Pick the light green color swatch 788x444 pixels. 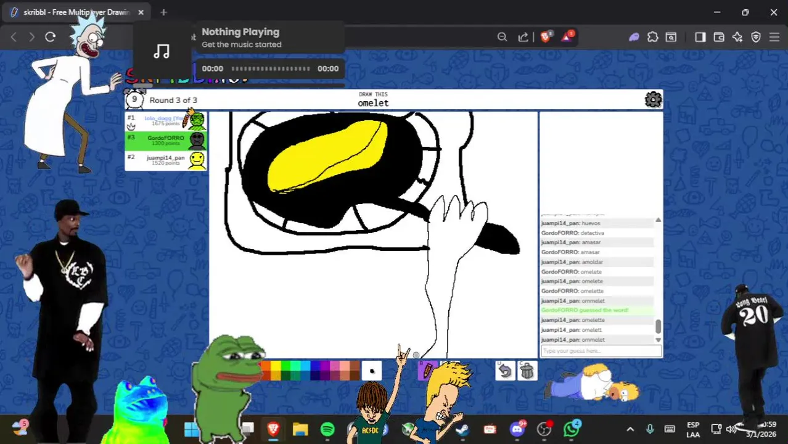click(x=285, y=366)
